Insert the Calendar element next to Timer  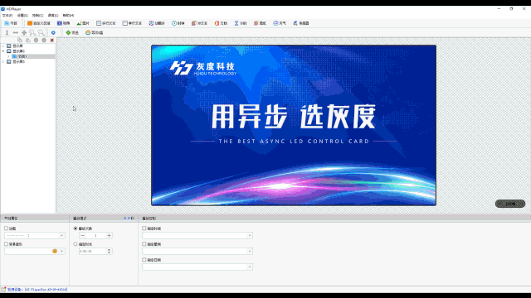(x=260, y=23)
